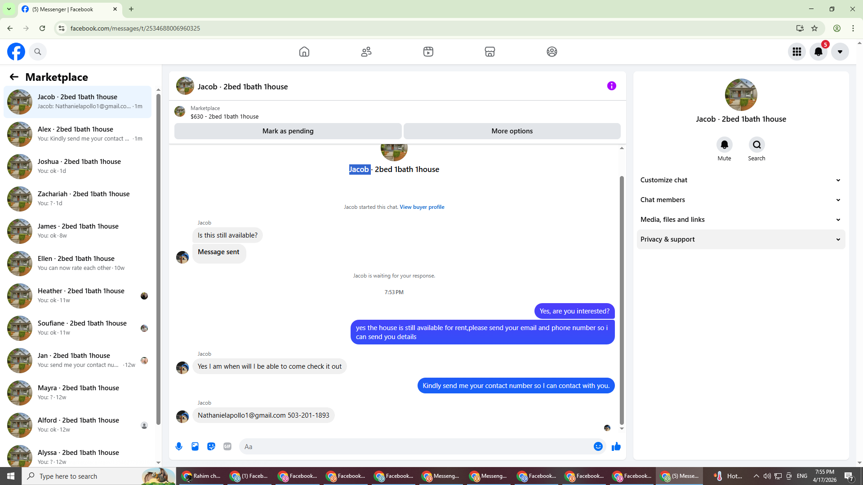The height and width of the screenshot is (485, 863).
Task: Attach a photo with the image icon
Action: click(195, 446)
